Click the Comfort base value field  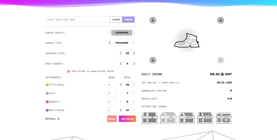coord(112,102)
